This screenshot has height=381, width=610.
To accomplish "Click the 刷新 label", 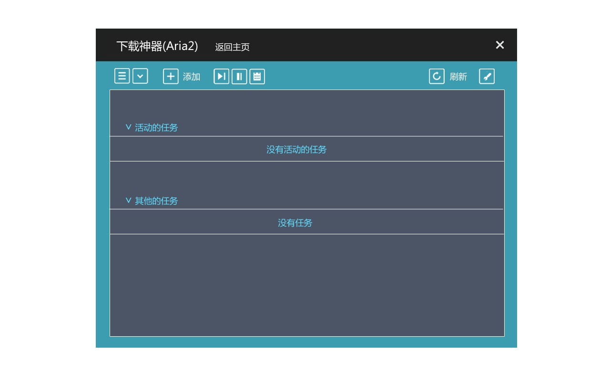I will (458, 77).
